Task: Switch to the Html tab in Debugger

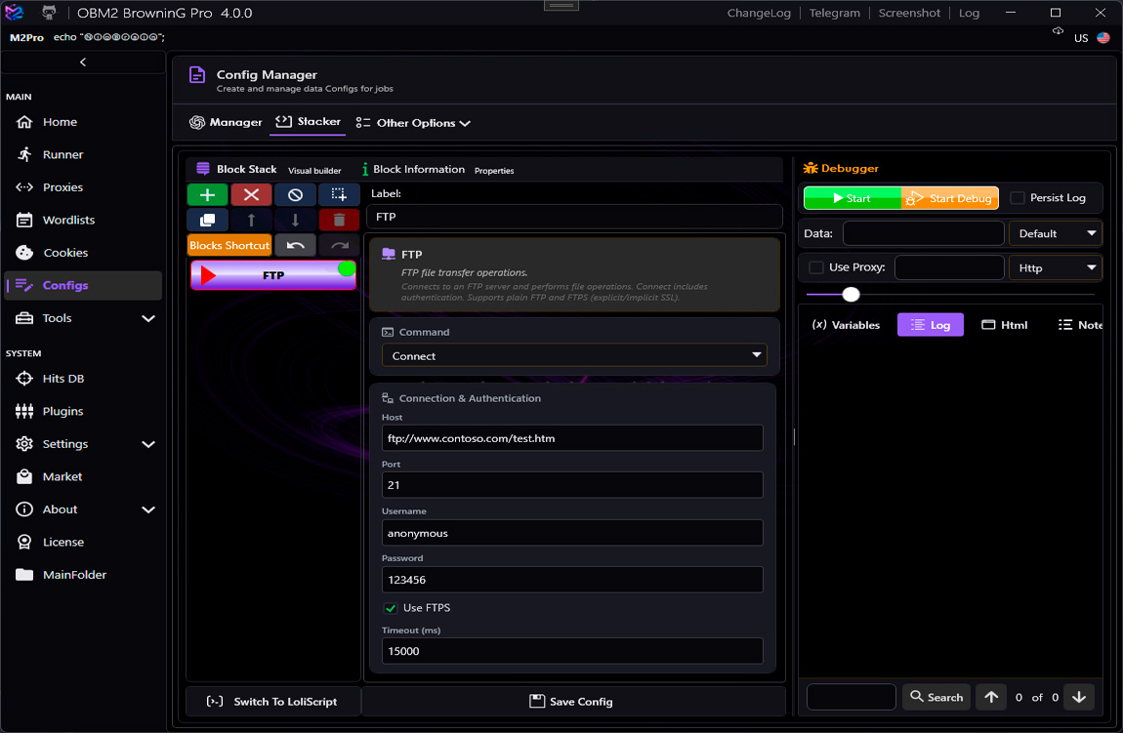Action: pyautogui.click(x=1004, y=325)
